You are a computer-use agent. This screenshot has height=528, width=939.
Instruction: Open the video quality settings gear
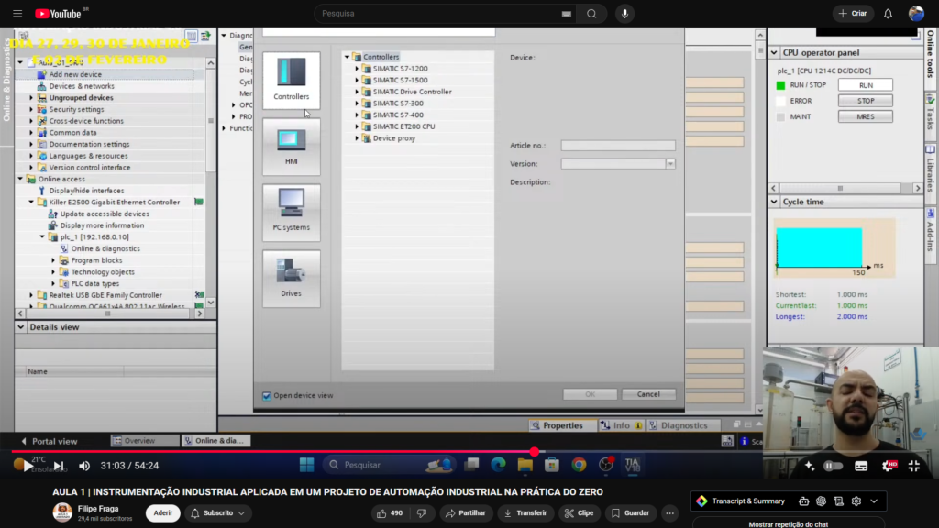click(888, 466)
